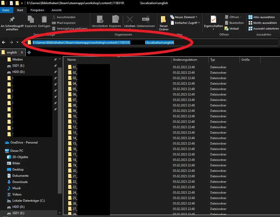The width and height of the screenshot is (280, 217).
Task: Open pinned HDD (D:) quick access entry
Action: [16, 72]
